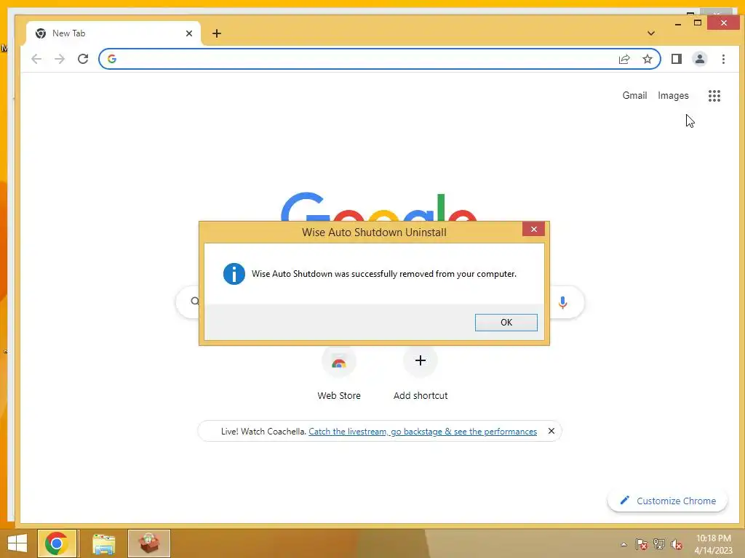
Task: Close the New Tab tab
Action: [189, 33]
